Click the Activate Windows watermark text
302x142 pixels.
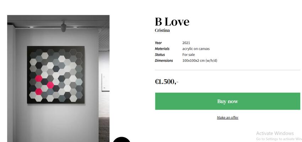click(275, 133)
